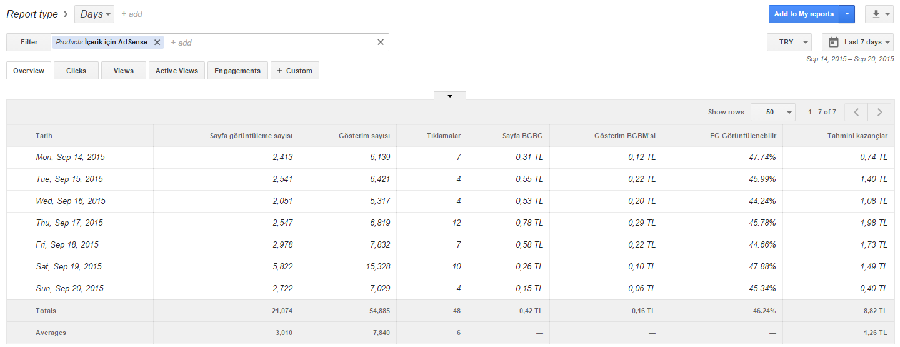Image resolution: width=900 pixels, height=347 pixels.
Task: Switch to the Engagements tab
Action: [x=237, y=71]
